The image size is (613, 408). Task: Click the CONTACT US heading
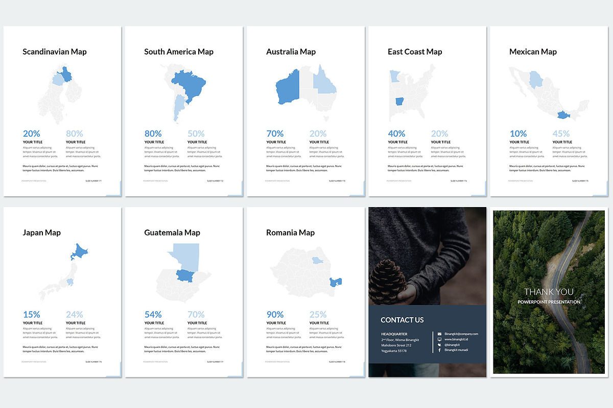[x=402, y=320]
